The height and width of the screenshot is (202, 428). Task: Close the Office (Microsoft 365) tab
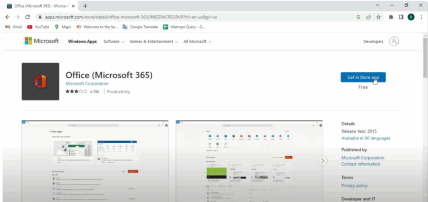(x=73, y=6)
